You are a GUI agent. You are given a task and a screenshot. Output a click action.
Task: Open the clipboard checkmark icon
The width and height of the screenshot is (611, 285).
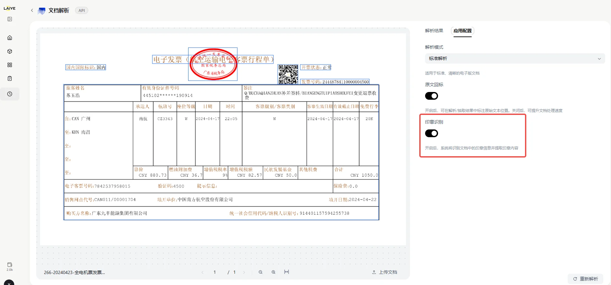coord(10,78)
